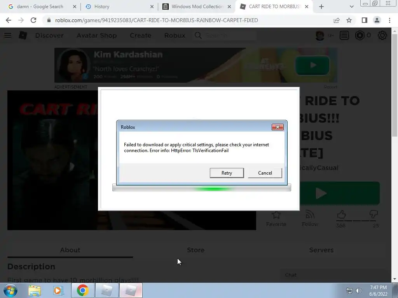Cancel the Roblox error dialog
398x298 pixels.
click(265, 173)
